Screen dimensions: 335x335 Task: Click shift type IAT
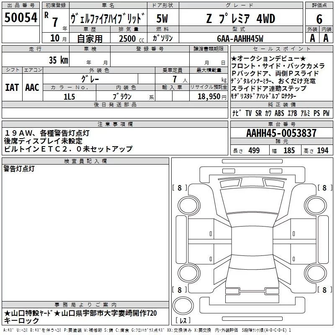12,88
